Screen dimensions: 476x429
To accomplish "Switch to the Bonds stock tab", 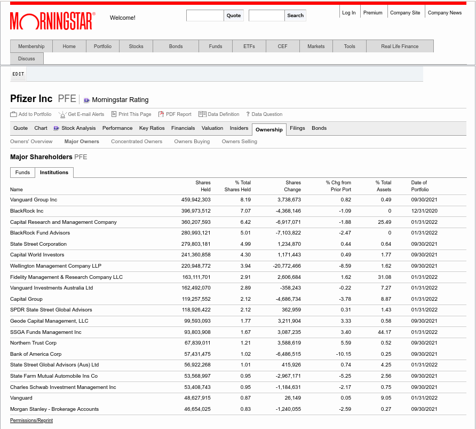I will (319, 128).
